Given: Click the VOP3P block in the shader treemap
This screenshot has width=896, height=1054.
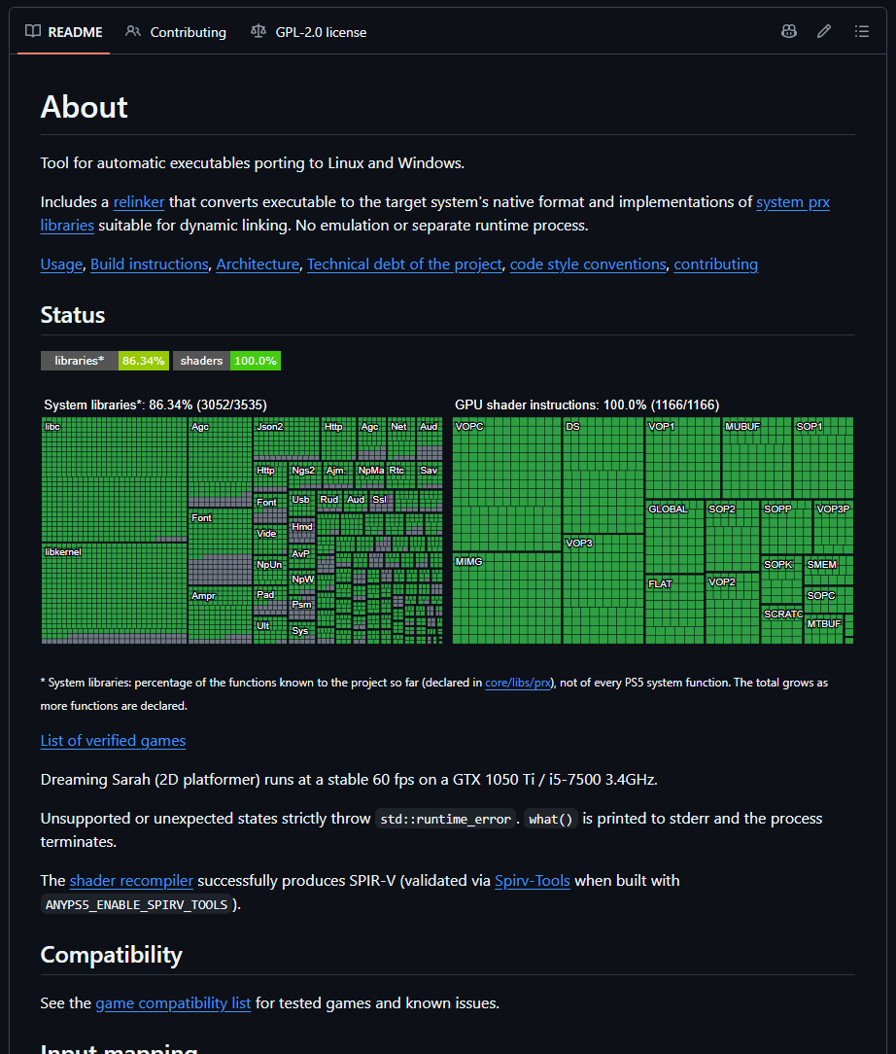Looking at the screenshot, I should (834, 528).
